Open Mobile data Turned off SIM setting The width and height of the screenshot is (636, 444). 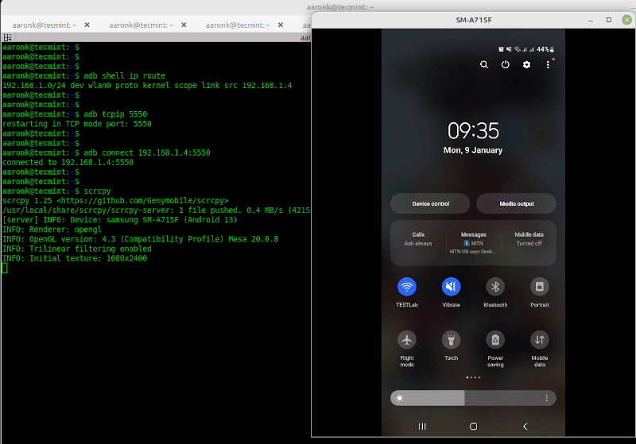click(x=529, y=239)
